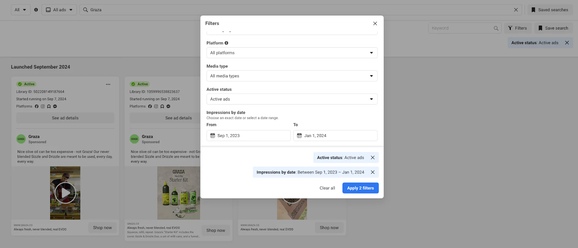Close the Filters dialog with X icon
This screenshot has height=248, width=578.
coord(375,23)
